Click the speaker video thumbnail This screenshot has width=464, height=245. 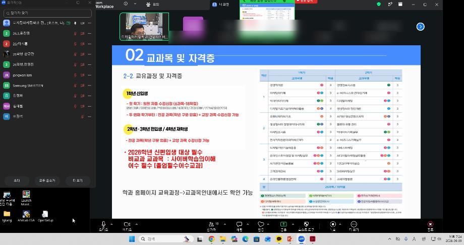144,26
